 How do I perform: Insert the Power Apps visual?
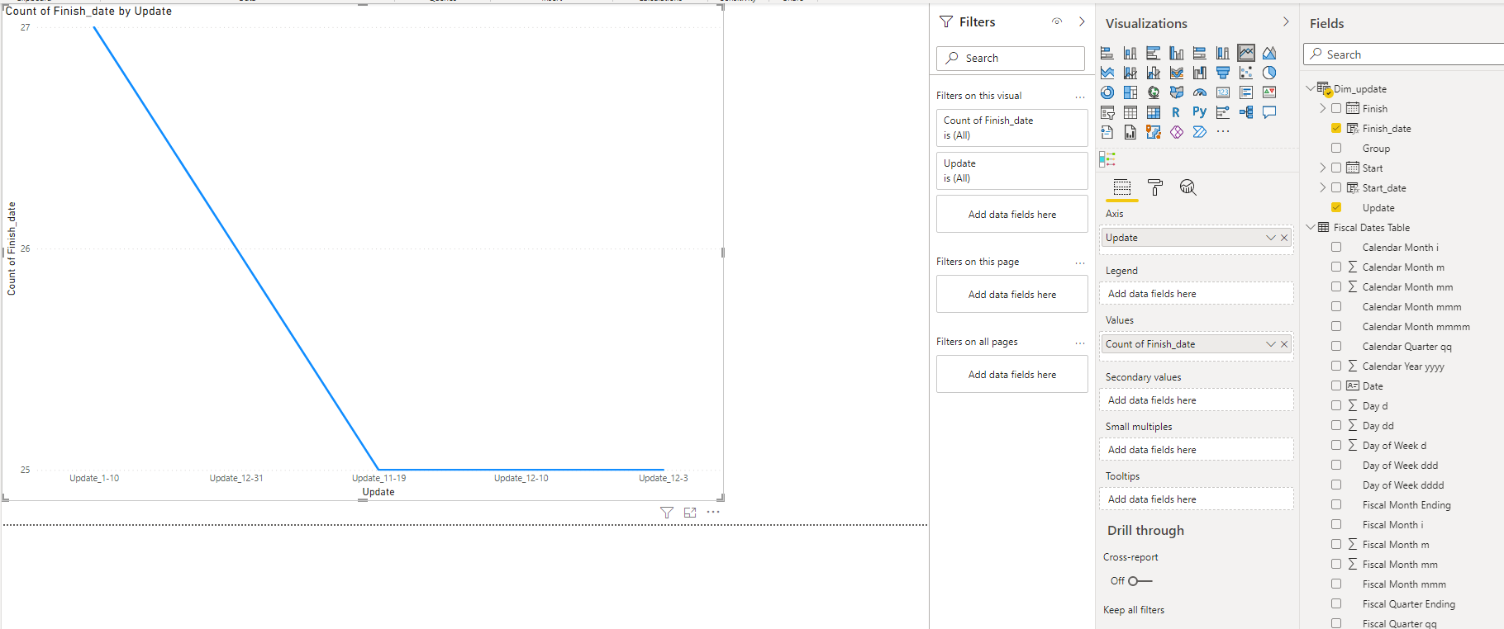(1177, 132)
